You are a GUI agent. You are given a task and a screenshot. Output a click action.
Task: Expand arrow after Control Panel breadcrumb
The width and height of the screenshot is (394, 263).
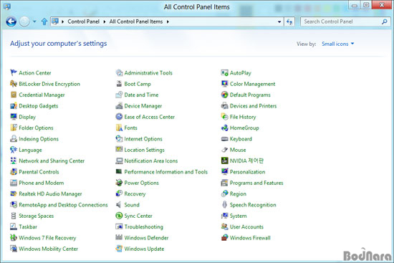[105, 21]
